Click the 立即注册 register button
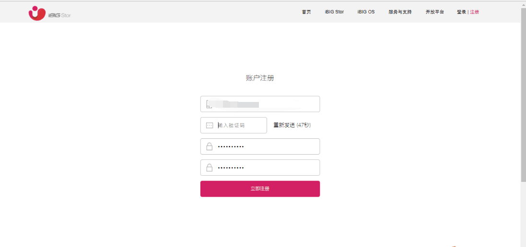This screenshot has height=247, width=526. tap(260, 189)
